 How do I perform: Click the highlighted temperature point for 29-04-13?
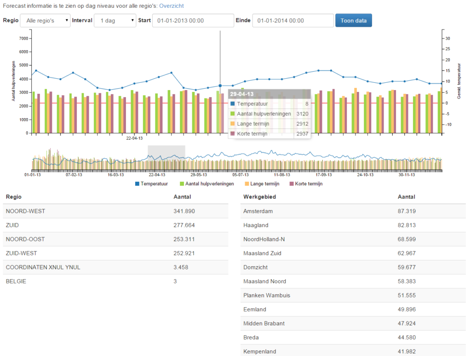[220, 86]
